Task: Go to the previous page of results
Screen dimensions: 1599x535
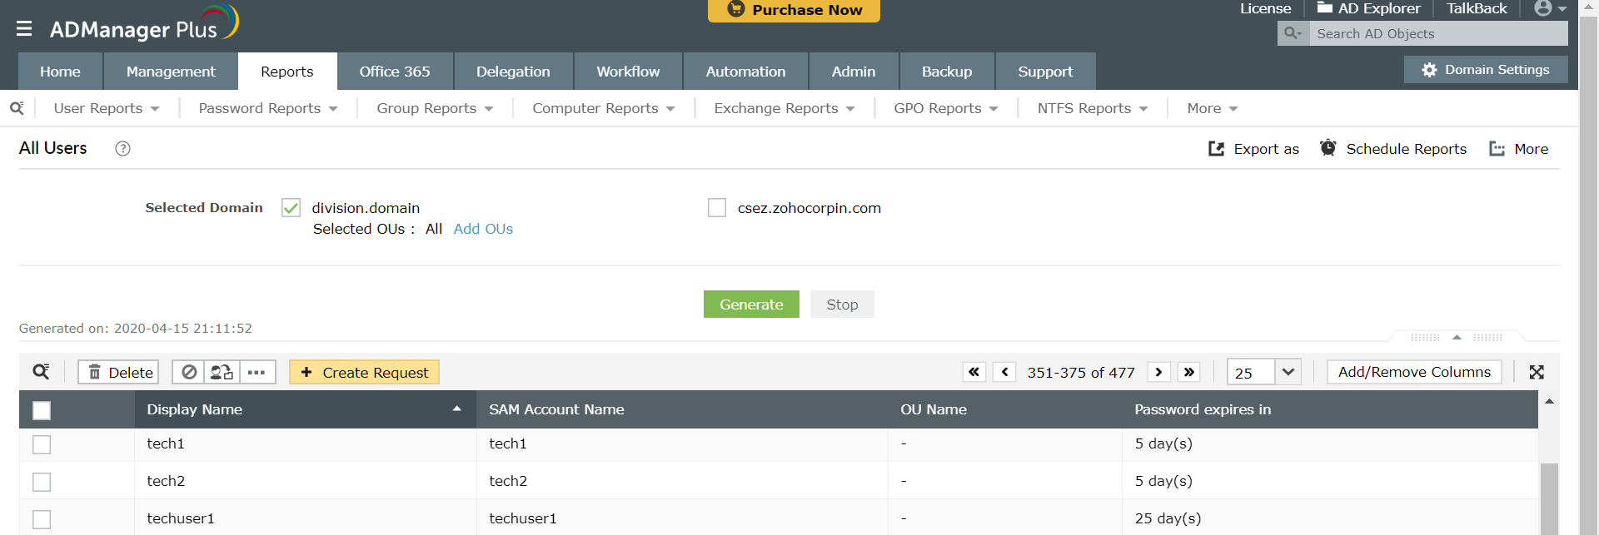Action: (x=1004, y=372)
